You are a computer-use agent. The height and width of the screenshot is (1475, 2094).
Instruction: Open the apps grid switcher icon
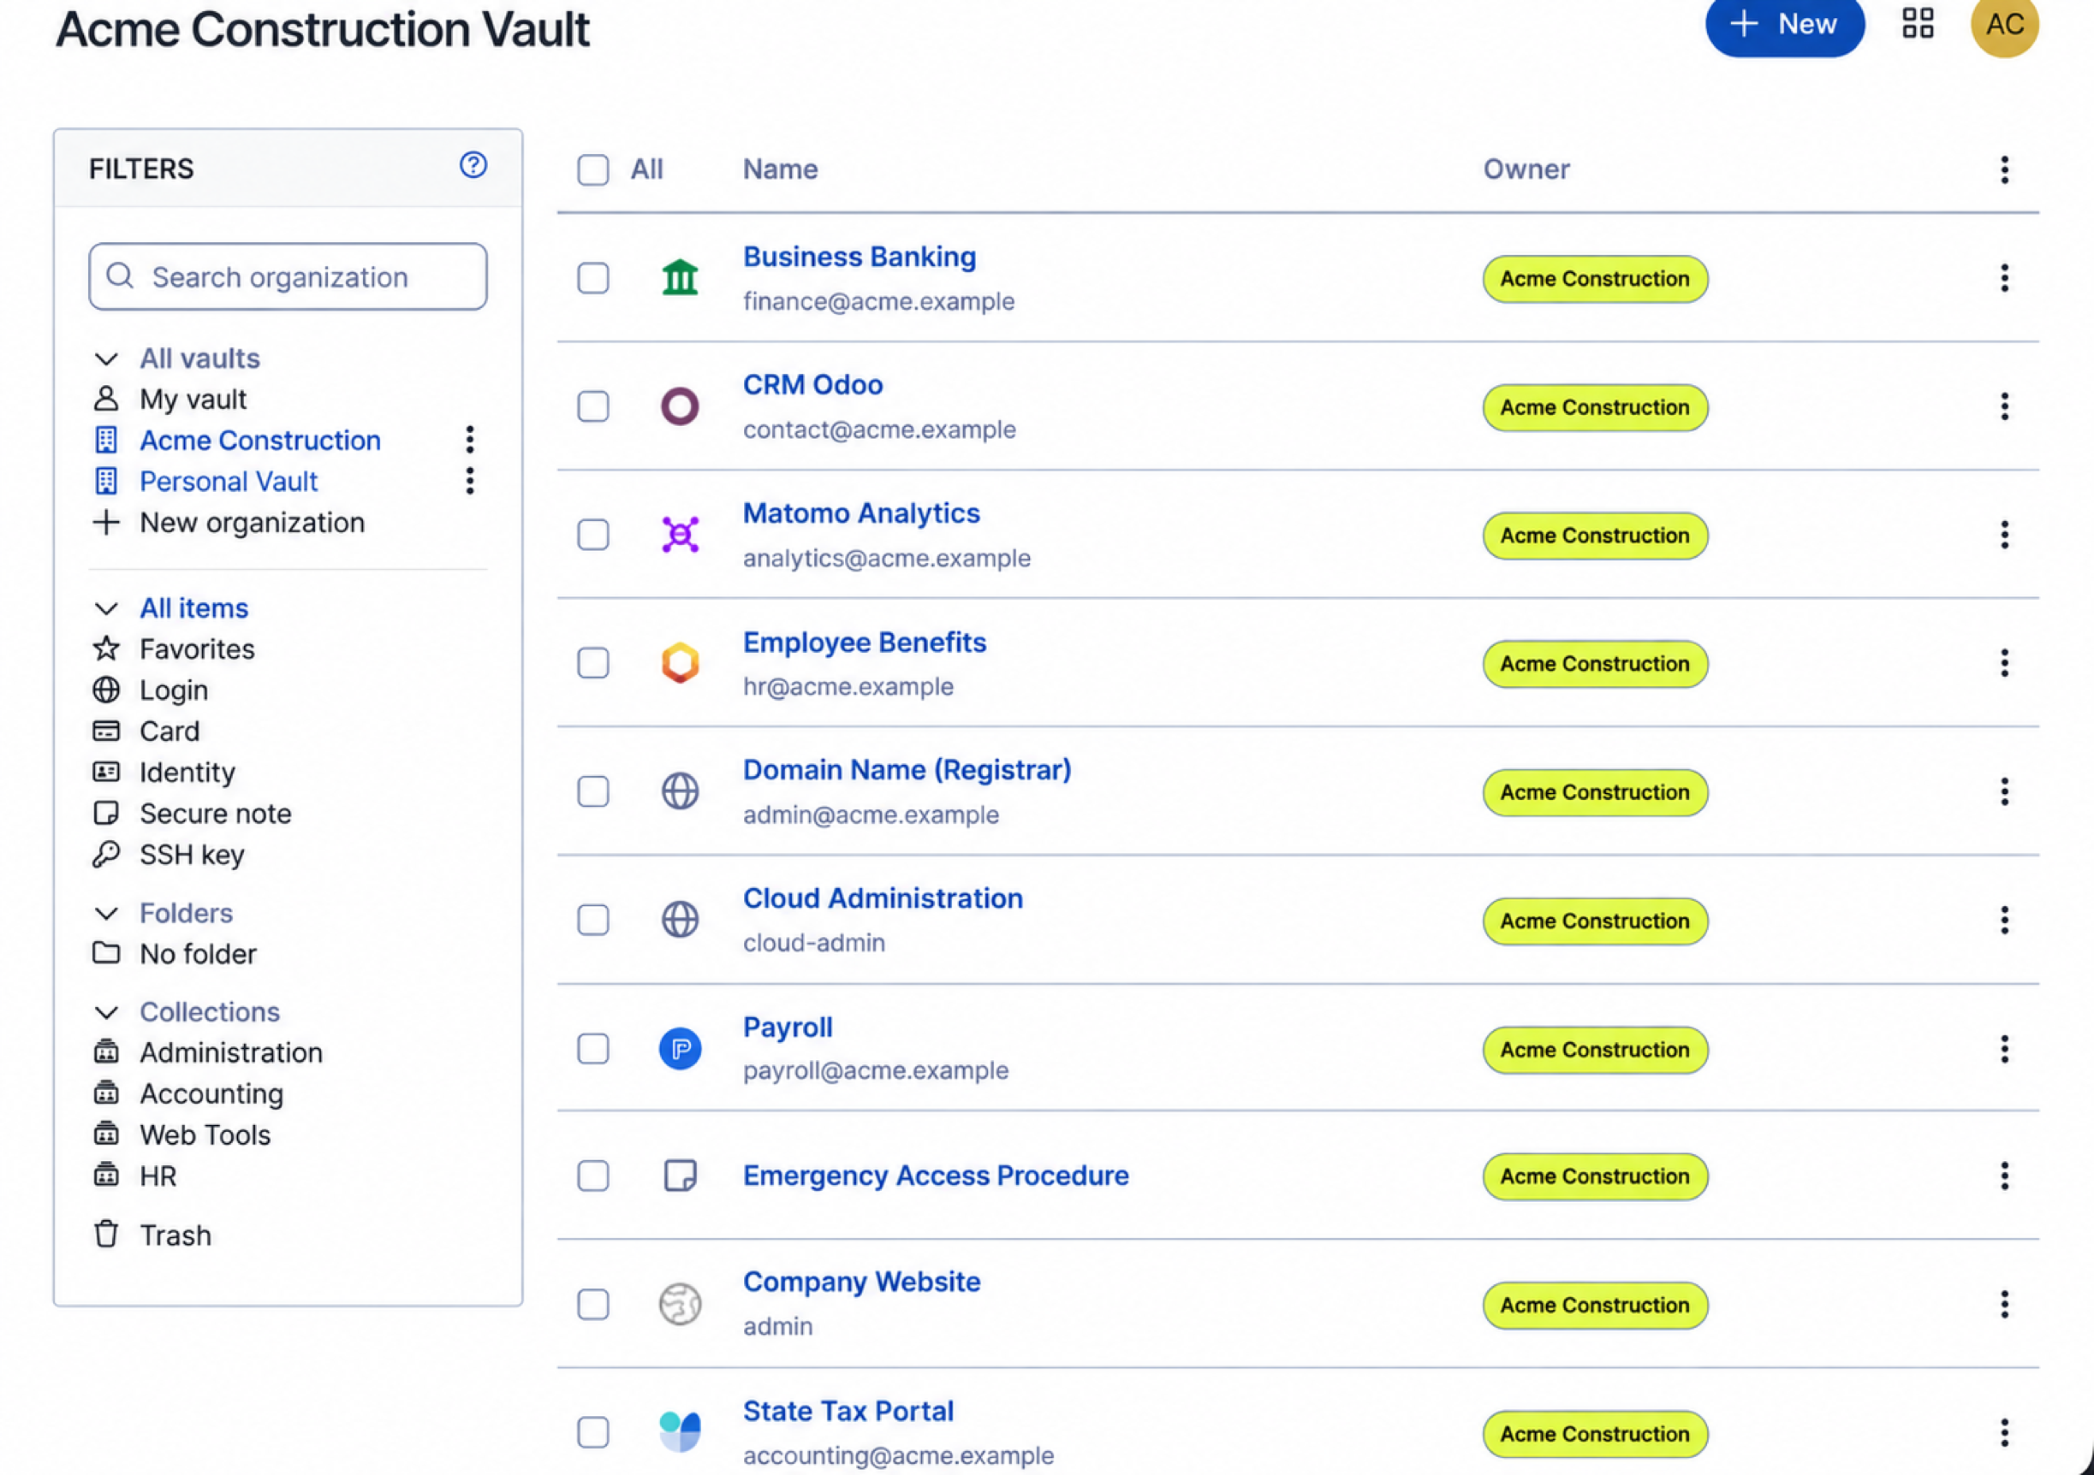click(1917, 24)
